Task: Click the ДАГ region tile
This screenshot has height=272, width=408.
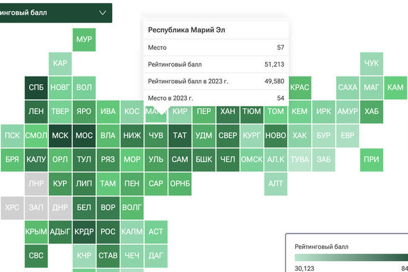Action: coord(156,256)
